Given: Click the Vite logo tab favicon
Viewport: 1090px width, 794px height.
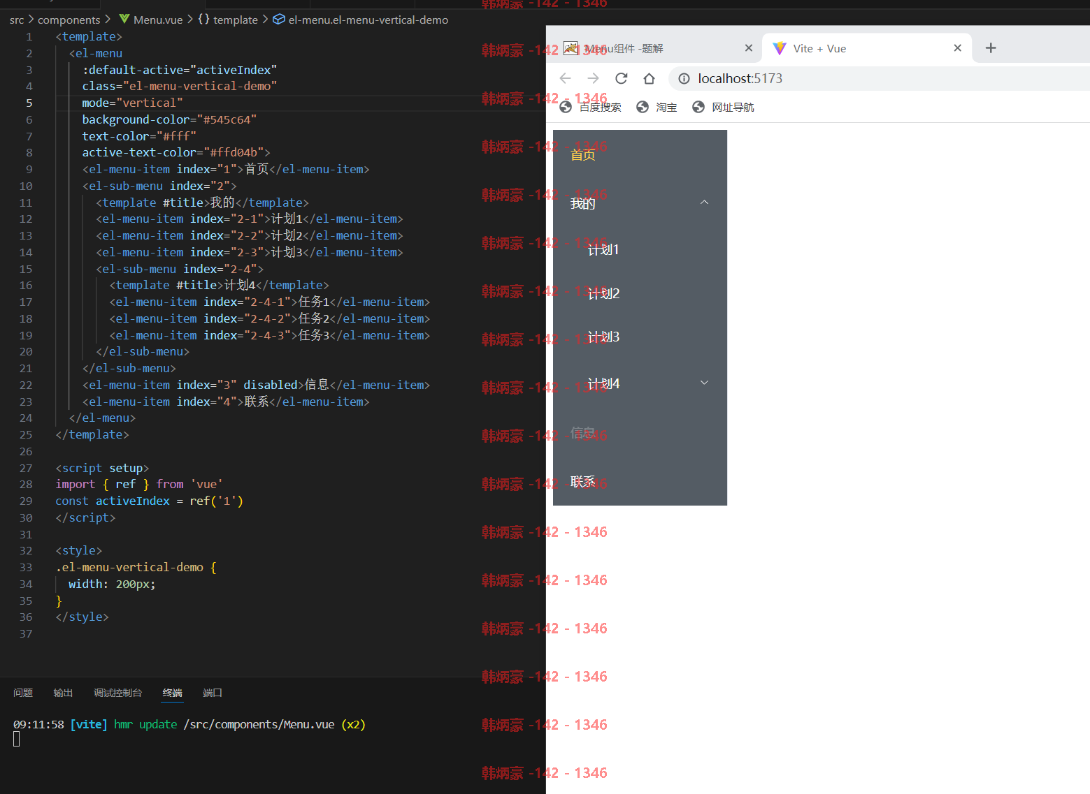Looking at the screenshot, I should click(x=780, y=48).
